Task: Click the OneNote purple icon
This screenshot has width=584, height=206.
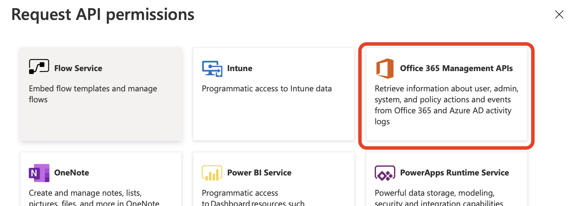Action: tap(39, 173)
